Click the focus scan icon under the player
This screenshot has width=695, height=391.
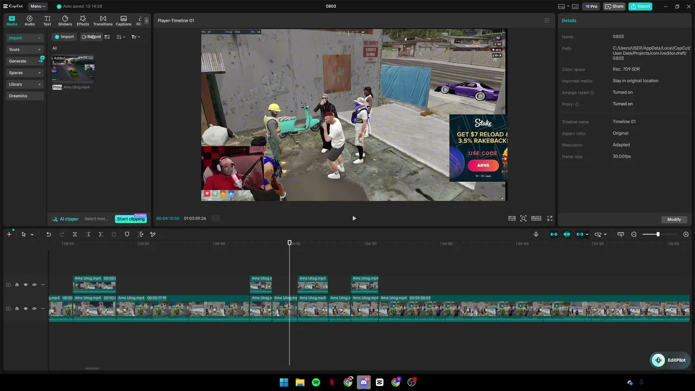(523, 218)
